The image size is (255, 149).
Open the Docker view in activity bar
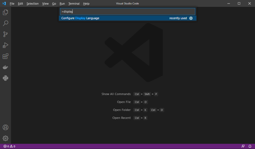[6, 67]
